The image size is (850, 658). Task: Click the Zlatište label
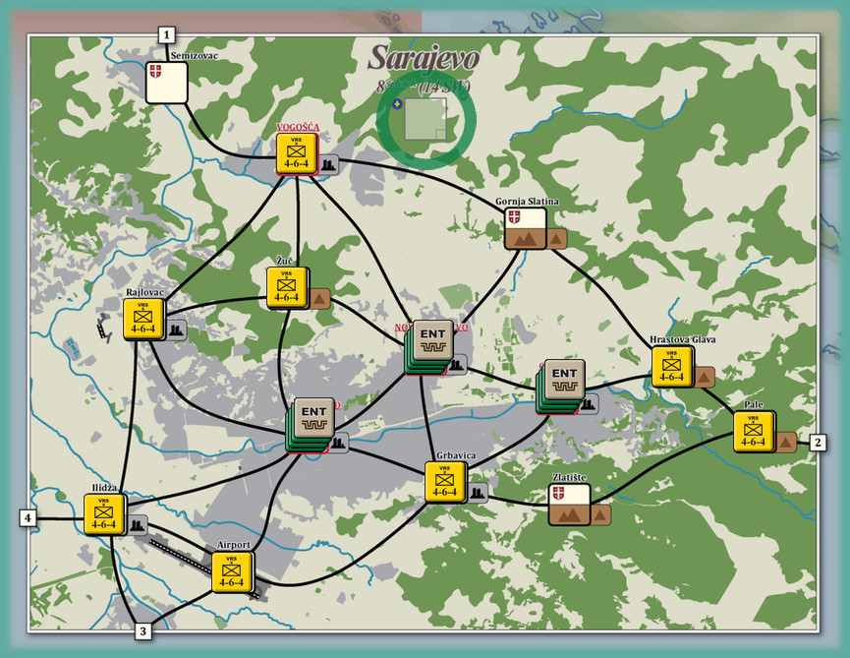click(569, 477)
